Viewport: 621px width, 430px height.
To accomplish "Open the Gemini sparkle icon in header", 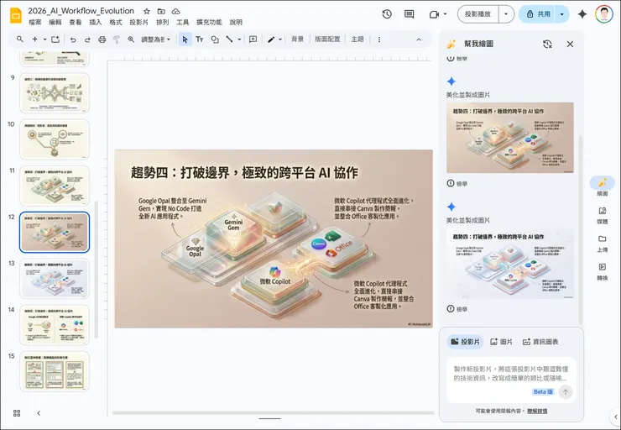I will click(x=582, y=14).
